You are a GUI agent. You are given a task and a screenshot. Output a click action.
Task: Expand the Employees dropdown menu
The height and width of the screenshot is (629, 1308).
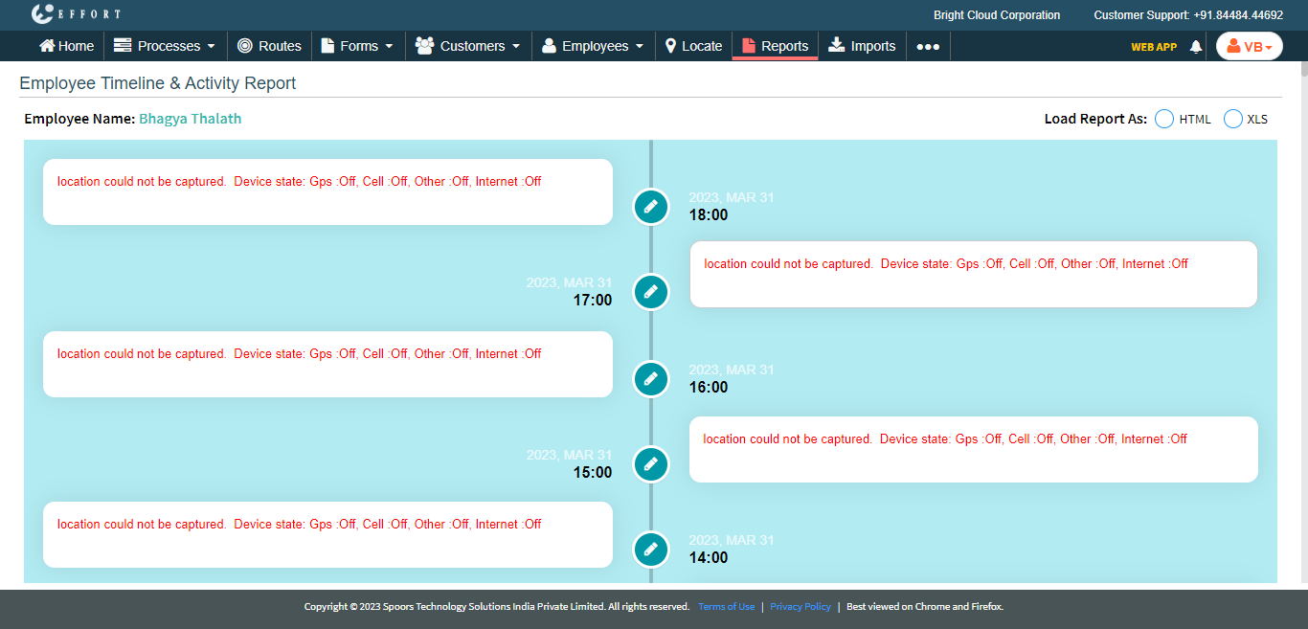pos(593,46)
